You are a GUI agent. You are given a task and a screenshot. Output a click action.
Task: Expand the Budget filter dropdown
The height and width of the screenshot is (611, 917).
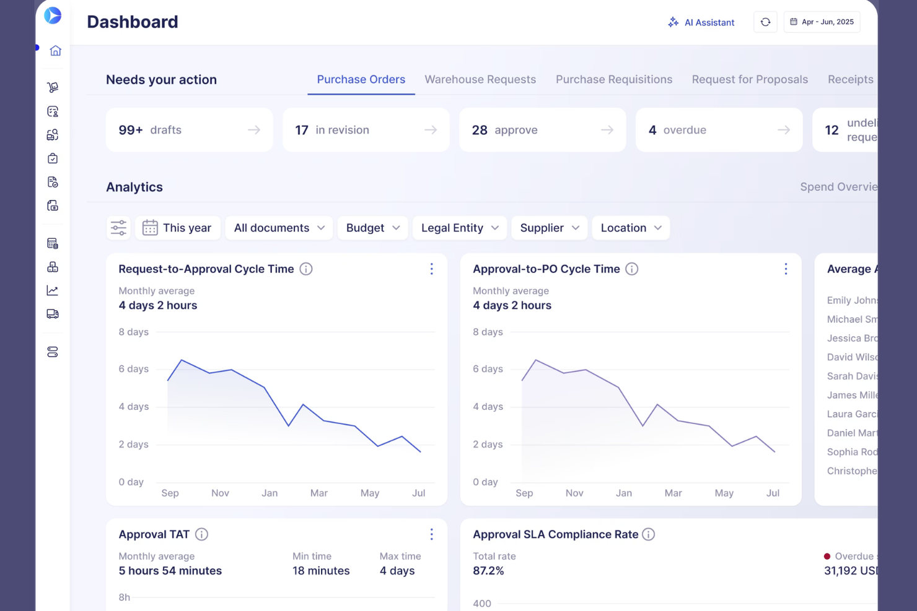point(372,228)
